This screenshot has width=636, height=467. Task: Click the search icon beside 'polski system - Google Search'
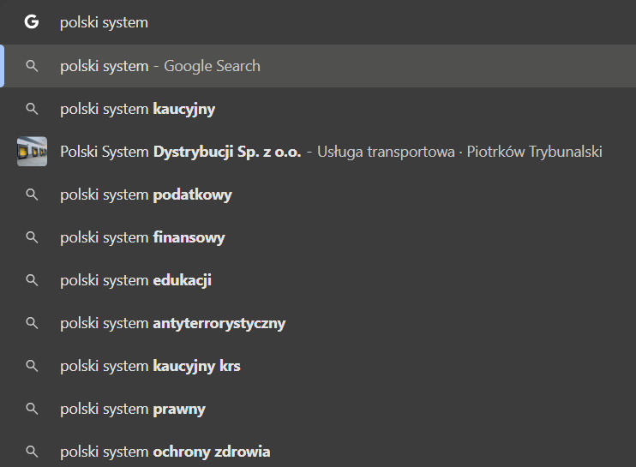(x=32, y=66)
